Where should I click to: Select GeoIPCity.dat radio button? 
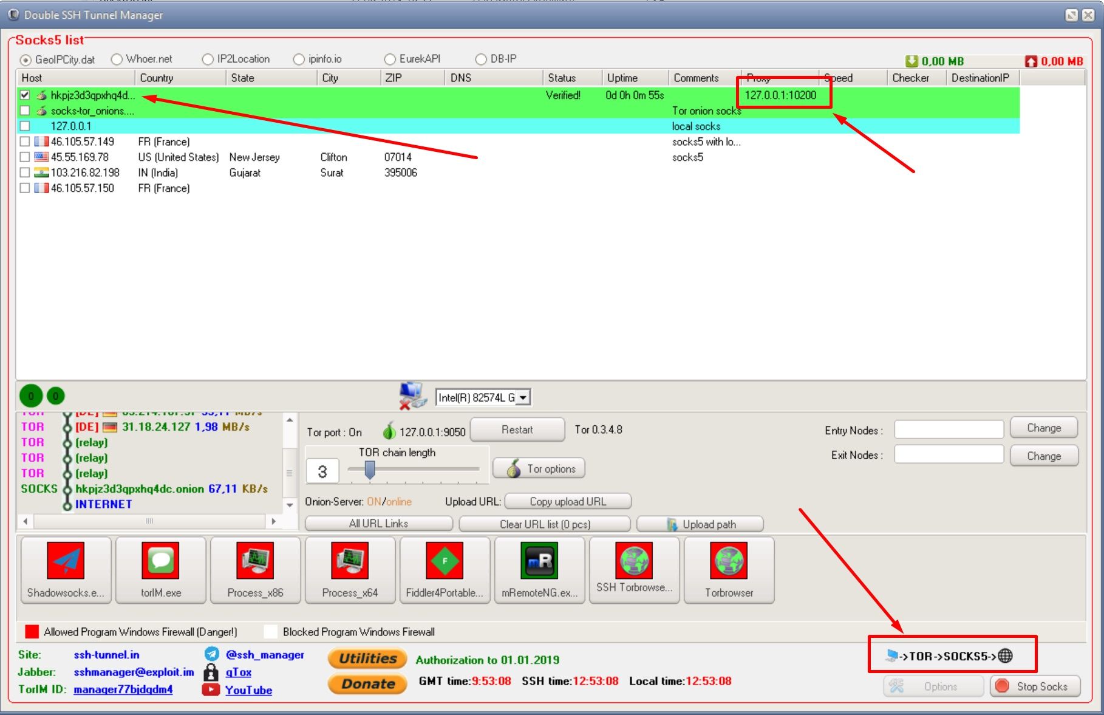tap(26, 60)
